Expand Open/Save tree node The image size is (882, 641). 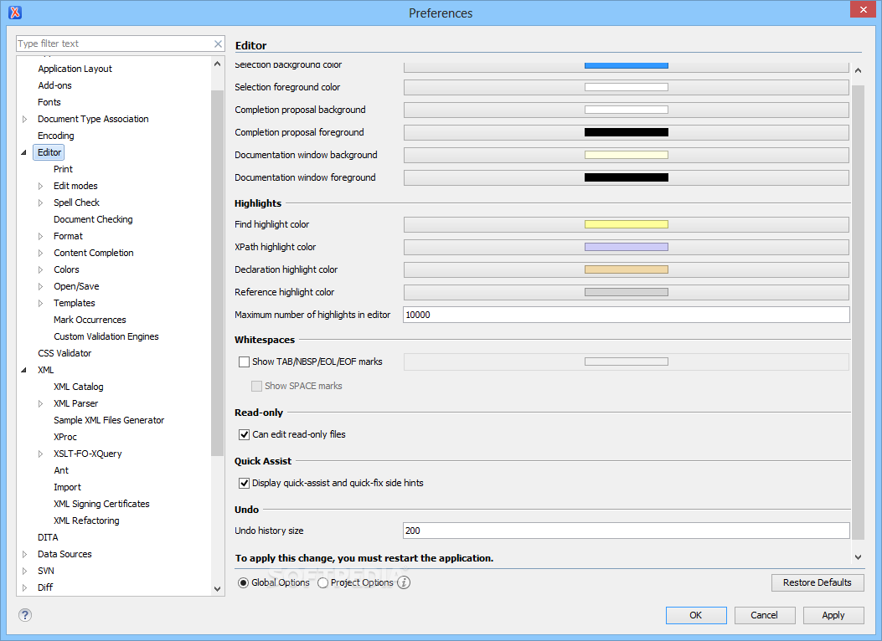40,286
